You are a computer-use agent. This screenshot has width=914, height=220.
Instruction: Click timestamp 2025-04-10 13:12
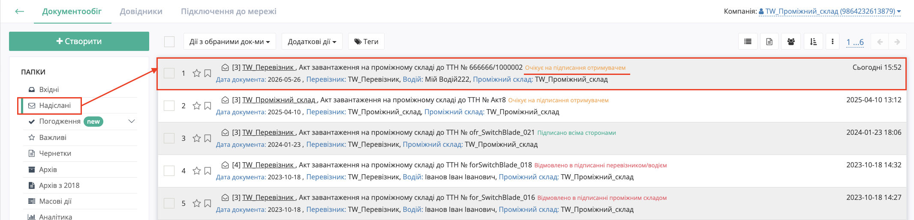(874, 100)
